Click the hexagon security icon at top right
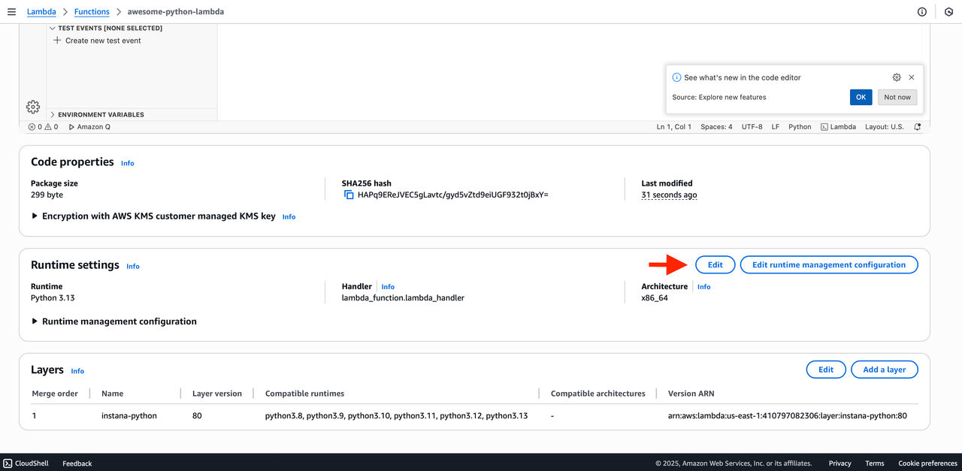The width and height of the screenshot is (962, 471). pyautogui.click(x=949, y=12)
